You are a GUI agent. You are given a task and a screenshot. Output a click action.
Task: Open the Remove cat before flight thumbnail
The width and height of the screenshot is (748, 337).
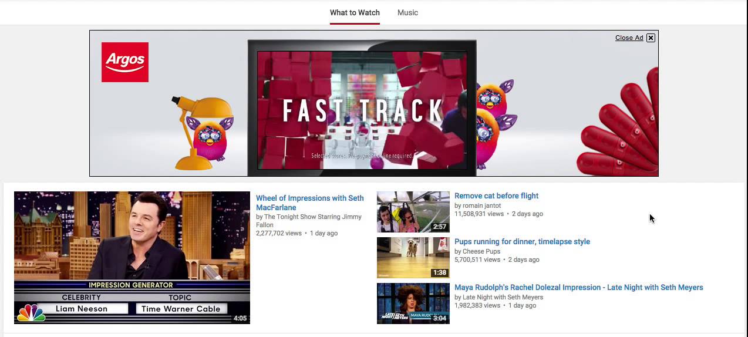413,212
